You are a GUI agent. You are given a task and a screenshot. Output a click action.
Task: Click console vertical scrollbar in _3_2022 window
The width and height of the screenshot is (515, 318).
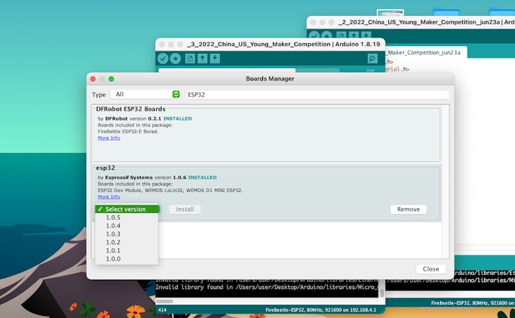[381, 292]
